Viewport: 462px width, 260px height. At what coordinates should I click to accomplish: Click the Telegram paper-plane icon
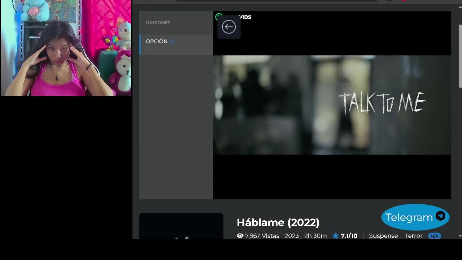[x=440, y=216]
